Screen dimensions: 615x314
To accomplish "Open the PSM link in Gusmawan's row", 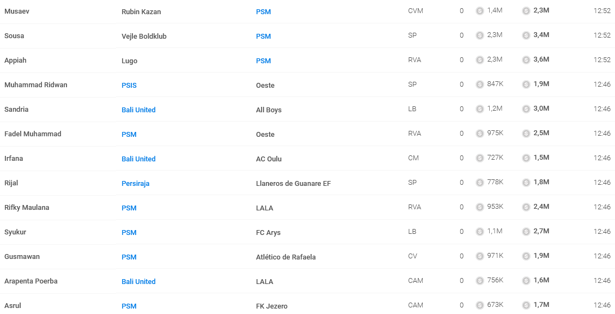I will click(129, 257).
